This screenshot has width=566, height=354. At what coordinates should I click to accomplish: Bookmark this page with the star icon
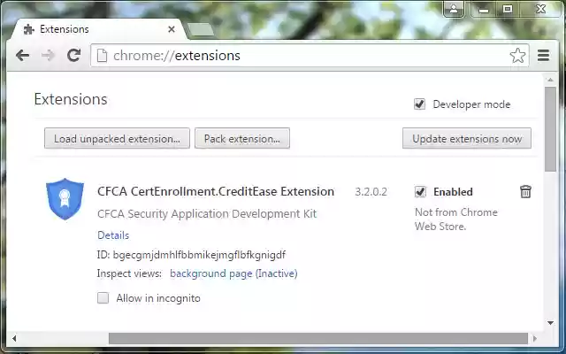click(x=517, y=55)
